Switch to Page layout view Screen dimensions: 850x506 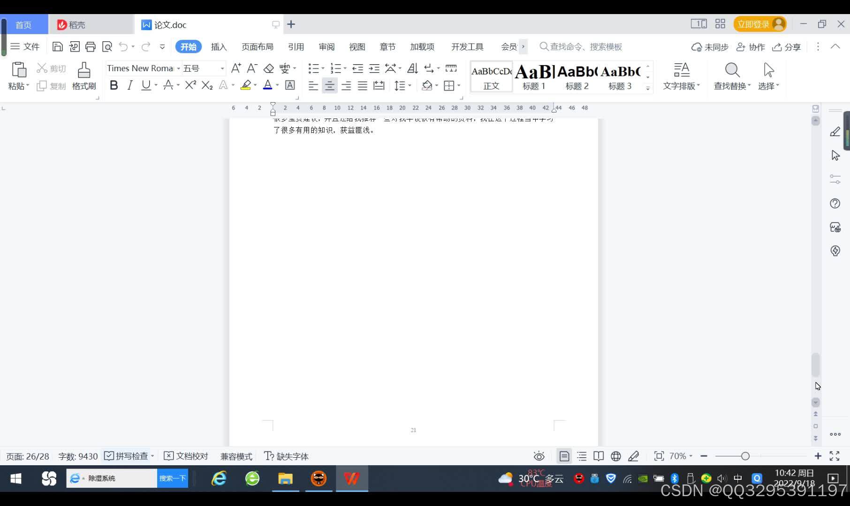pyautogui.click(x=564, y=456)
